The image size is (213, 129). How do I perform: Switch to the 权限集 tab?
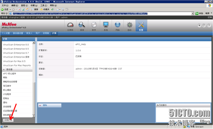tap(46, 33)
